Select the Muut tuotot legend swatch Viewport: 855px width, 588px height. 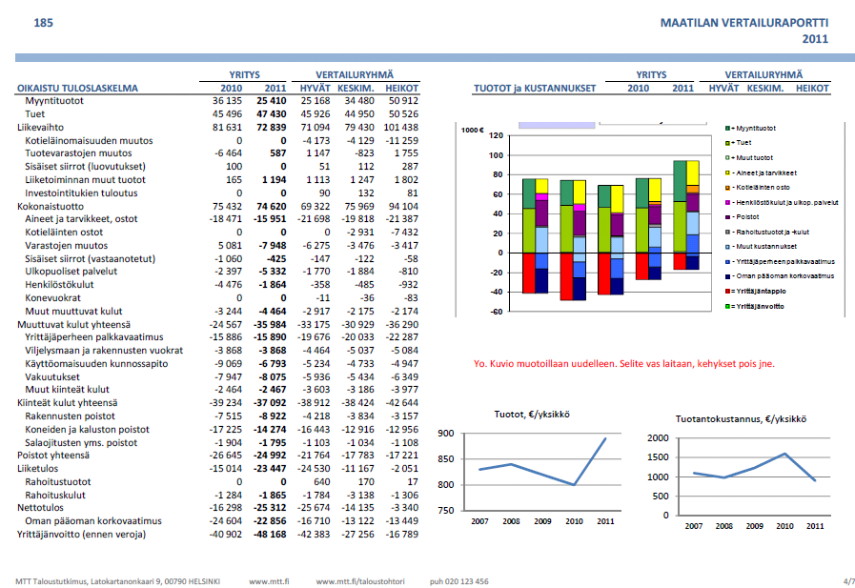(727, 157)
